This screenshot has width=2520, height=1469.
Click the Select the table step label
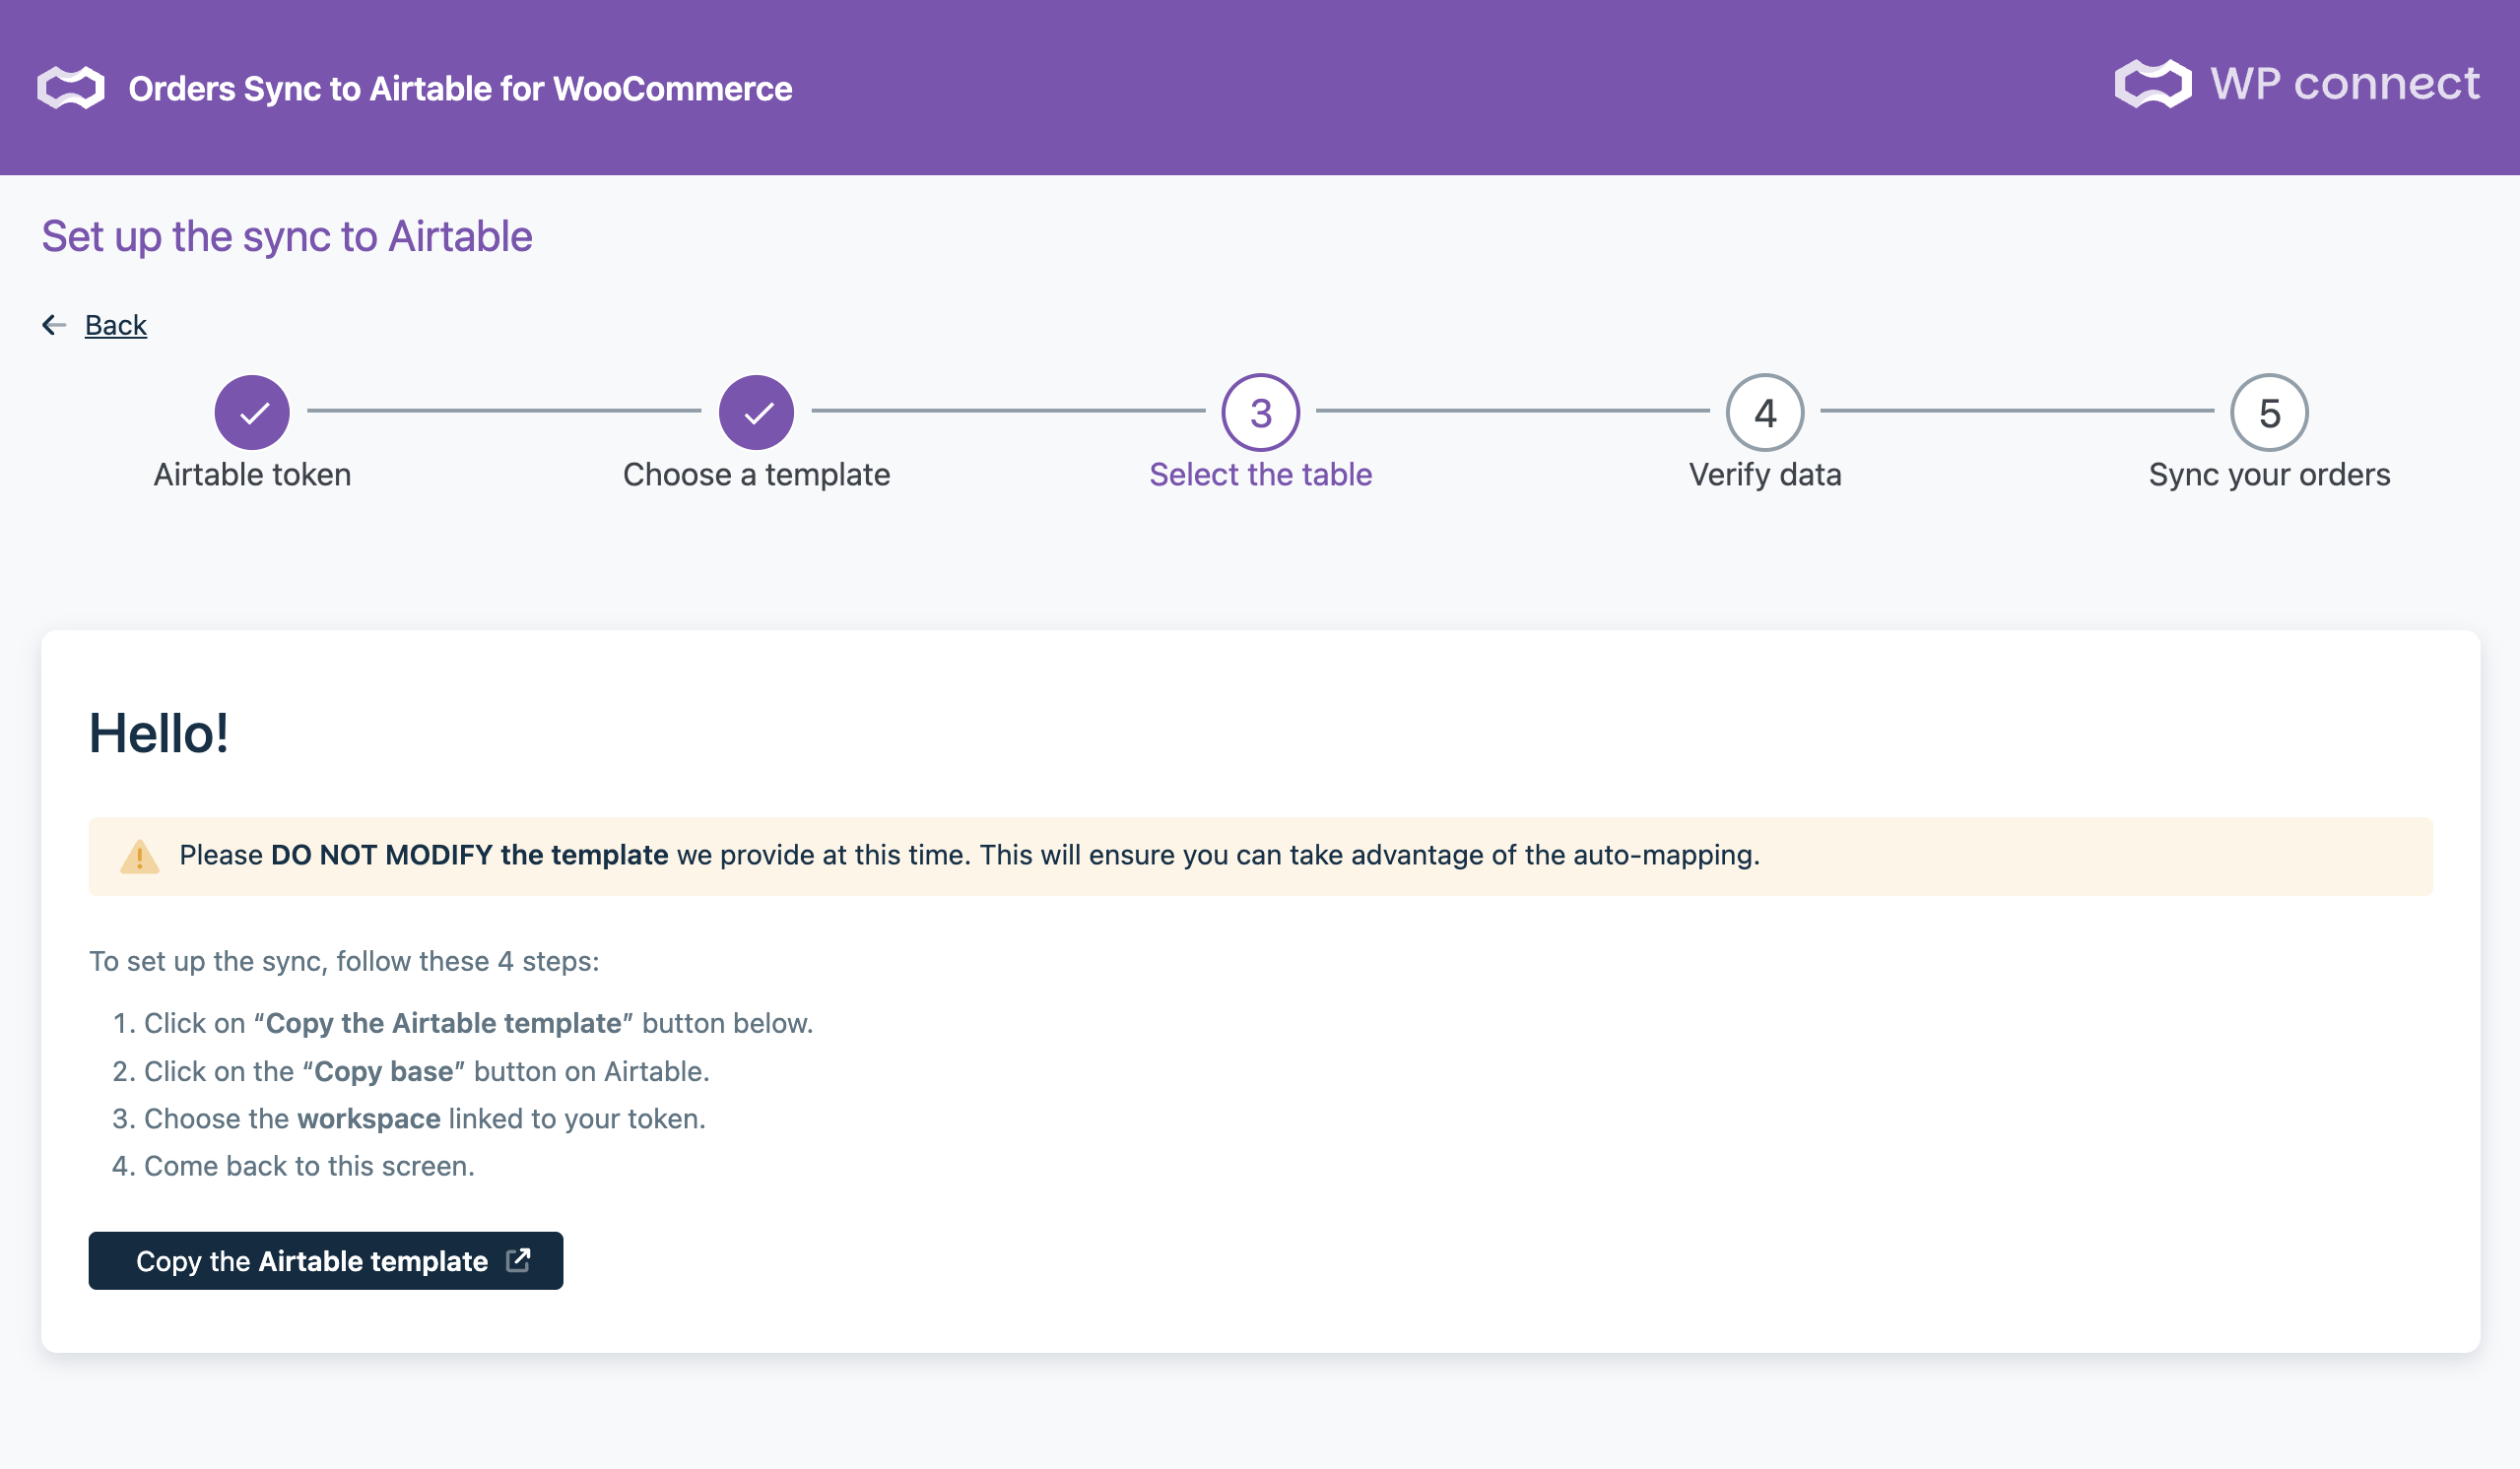coord(1260,475)
